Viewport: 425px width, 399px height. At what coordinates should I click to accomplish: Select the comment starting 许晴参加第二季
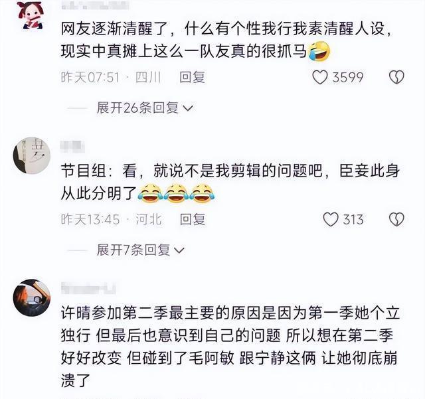230,347
